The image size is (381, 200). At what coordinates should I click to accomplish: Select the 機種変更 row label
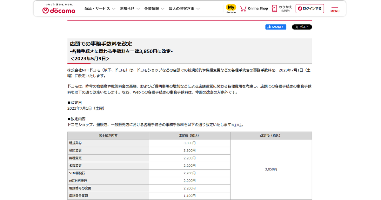click(x=75, y=158)
